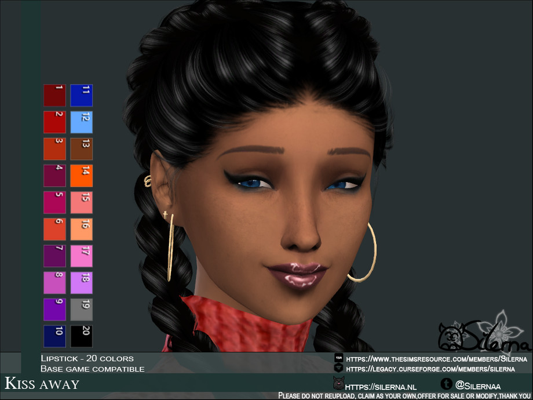Select the gray swatch numbered 19
The width and height of the screenshot is (533, 400).
tap(82, 309)
